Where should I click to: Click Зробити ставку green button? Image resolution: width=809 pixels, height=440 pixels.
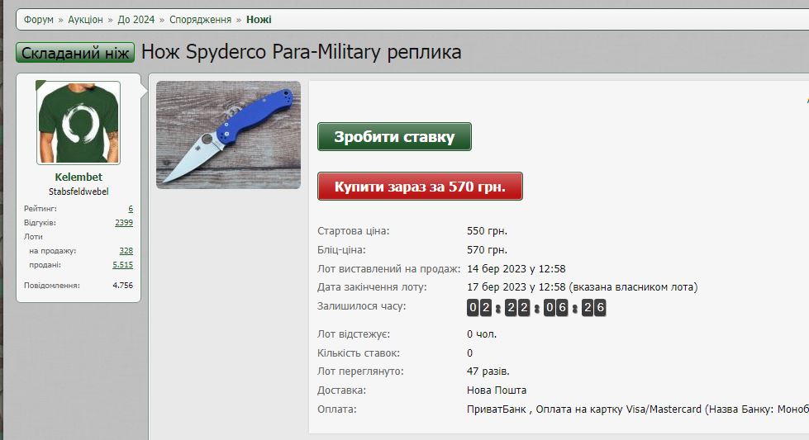tap(394, 136)
